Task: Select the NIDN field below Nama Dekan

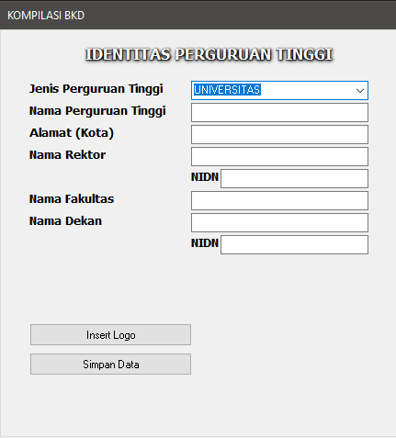Action: tap(294, 244)
